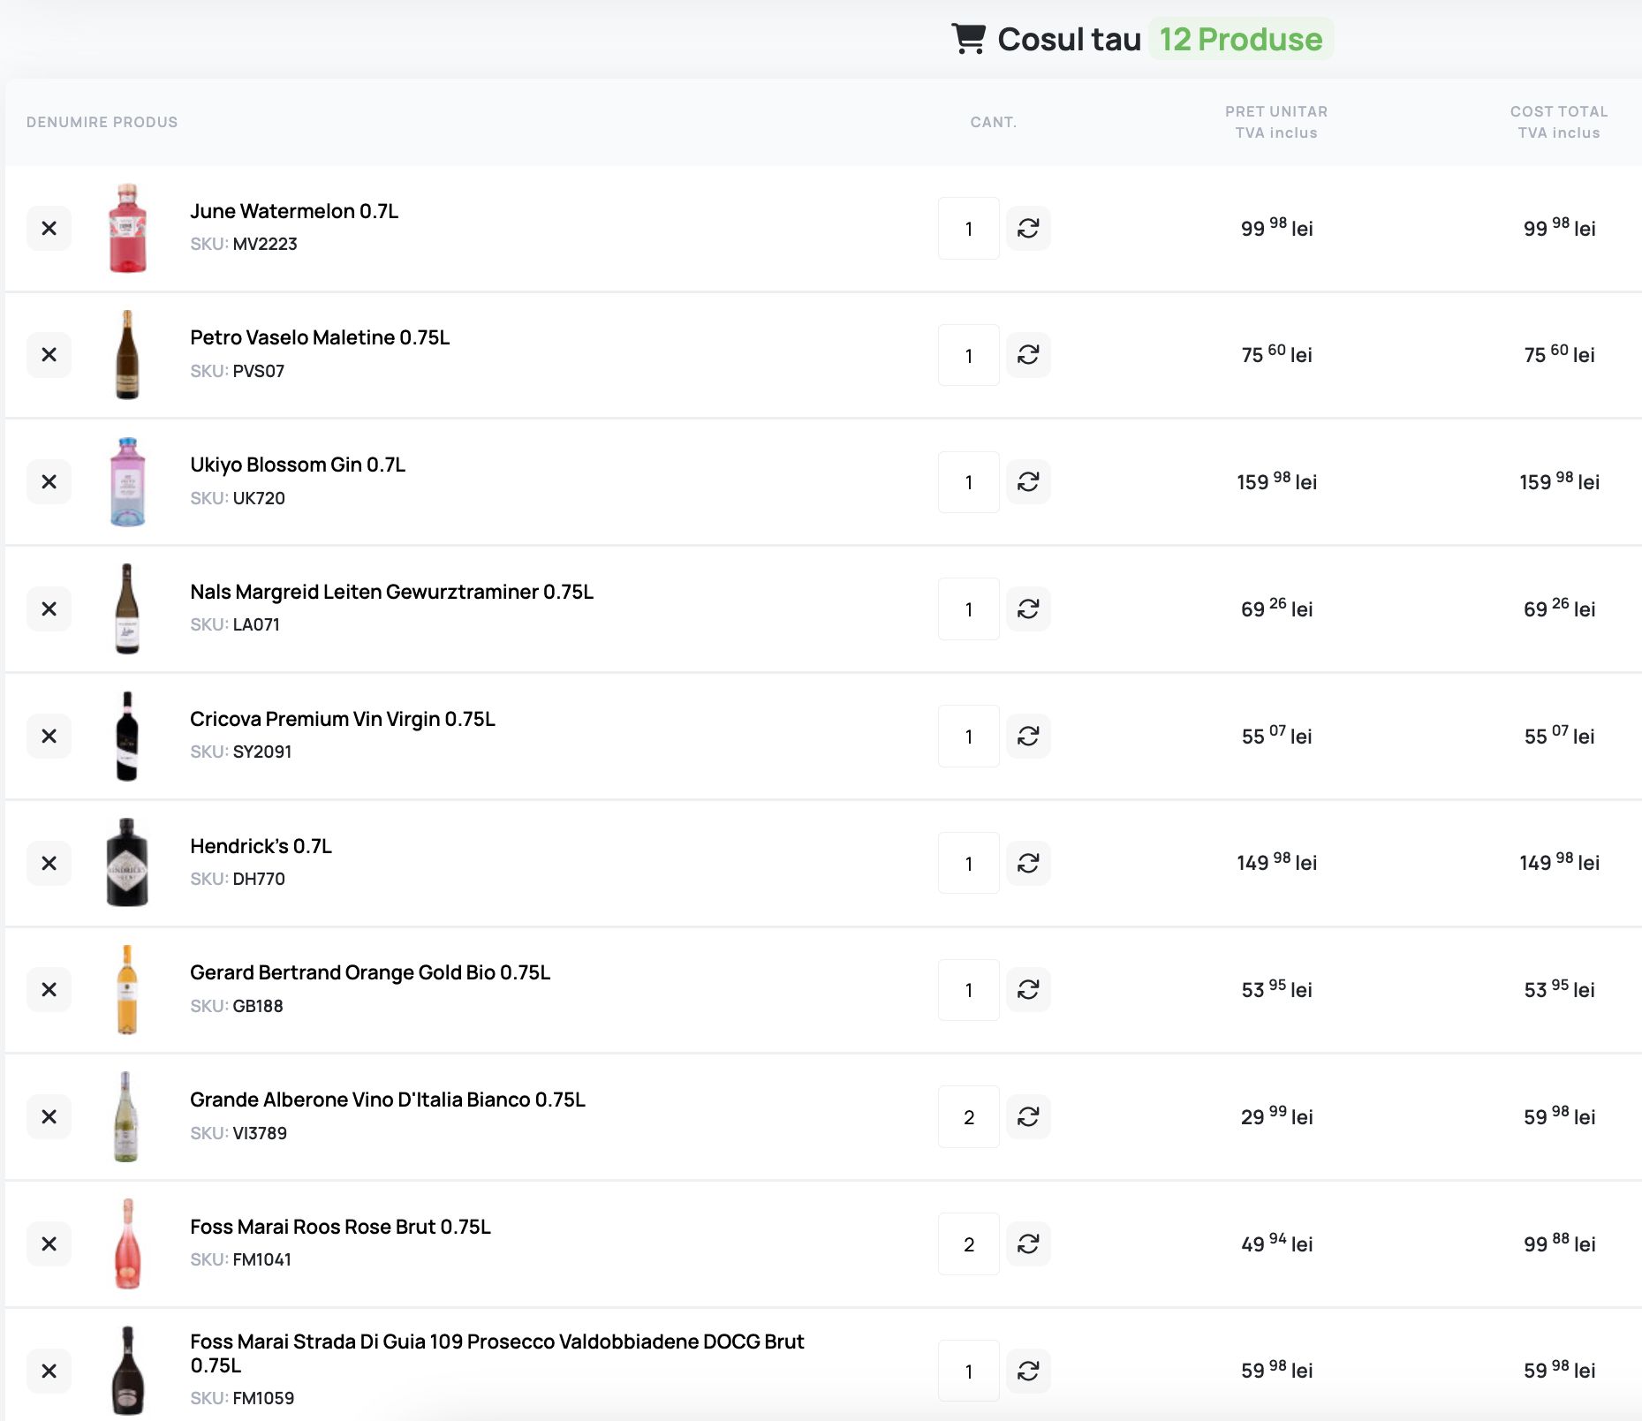Edit quantity 2 for Grande Alberone Bianco
The height and width of the screenshot is (1421, 1642).
pyautogui.click(x=969, y=1117)
